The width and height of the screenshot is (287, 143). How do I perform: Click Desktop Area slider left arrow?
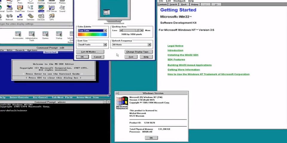[121, 30]
